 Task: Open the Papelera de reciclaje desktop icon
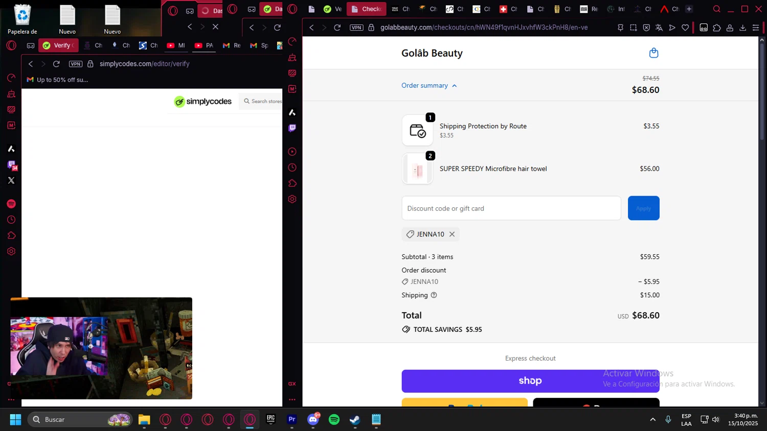coord(22,19)
